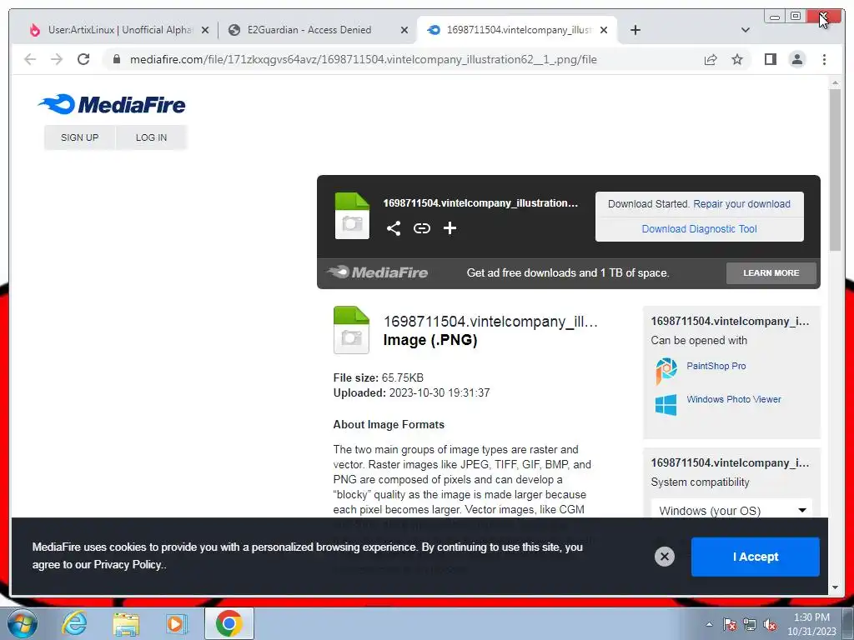Image resolution: width=854 pixels, height=640 pixels.
Task: Click the MediaFire logo in page header
Action: pyautogui.click(x=112, y=104)
